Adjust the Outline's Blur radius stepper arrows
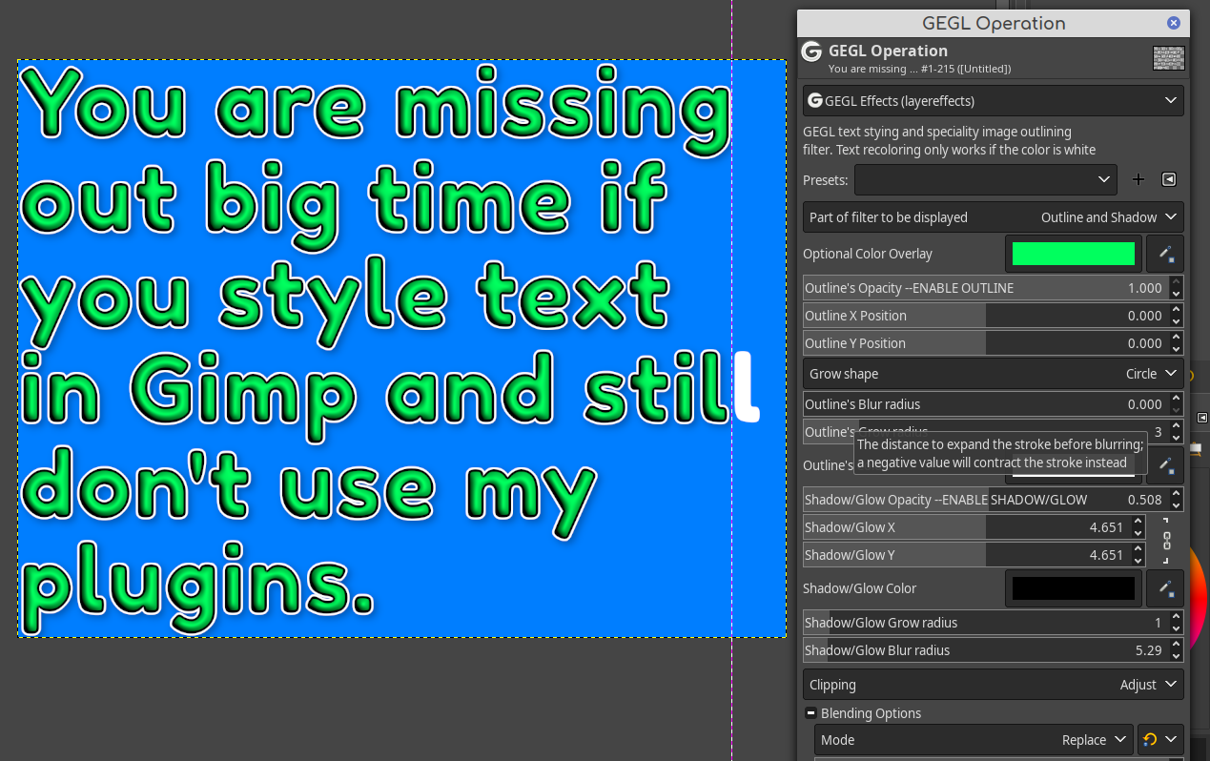The width and height of the screenshot is (1210, 761). (x=1176, y=404)
